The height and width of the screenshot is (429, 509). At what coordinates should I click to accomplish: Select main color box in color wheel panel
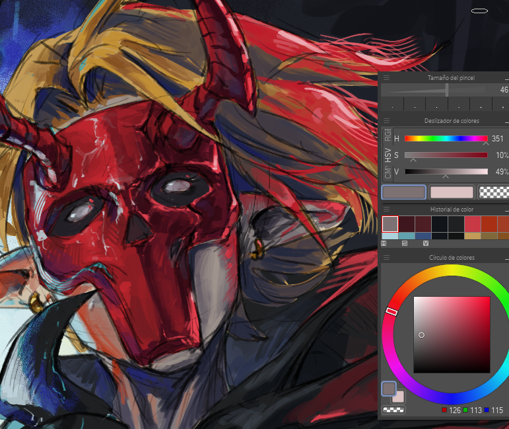pos(389,389)
